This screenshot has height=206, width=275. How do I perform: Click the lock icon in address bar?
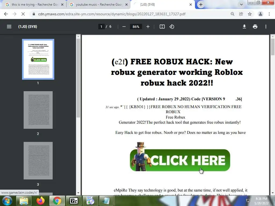tap(34, 14)
